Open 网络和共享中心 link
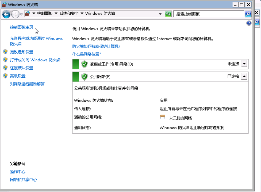 24,180
